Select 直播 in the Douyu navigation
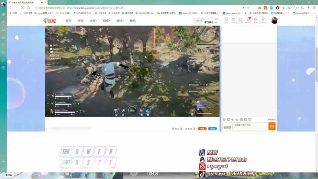The width and height of the screenshot is (318, 179). (81, 21)
